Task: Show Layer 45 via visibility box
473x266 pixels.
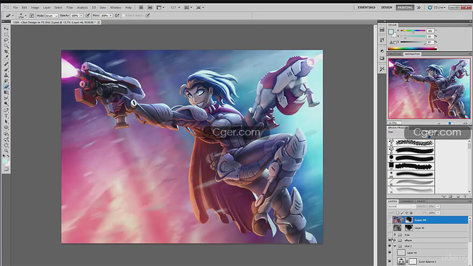Action: (x=390, y=228)
